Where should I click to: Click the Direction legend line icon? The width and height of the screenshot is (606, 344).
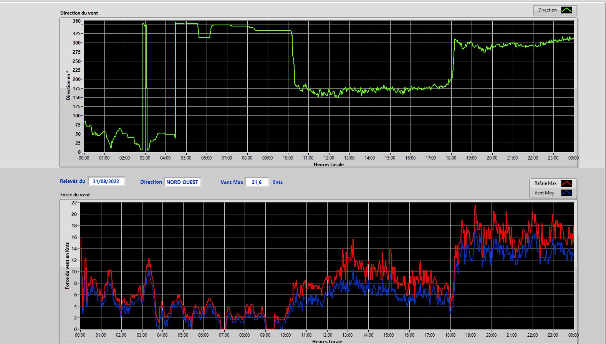click(x=566, y=10)
